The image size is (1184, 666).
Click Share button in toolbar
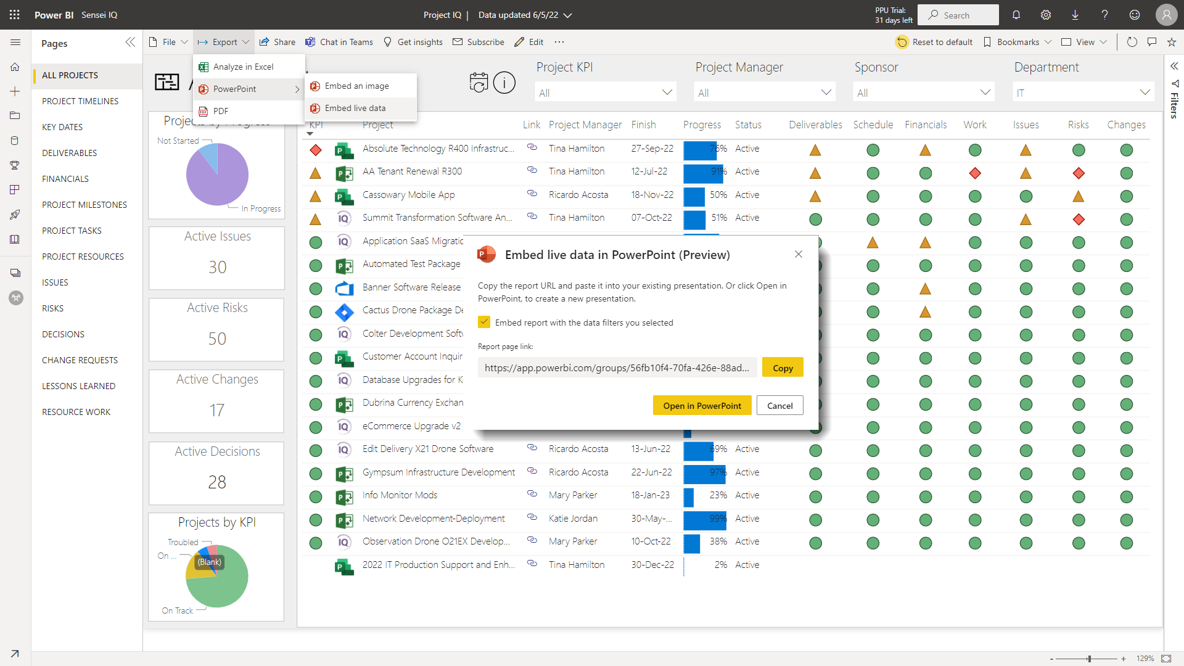pyautogui.click(x=277, y=42)
